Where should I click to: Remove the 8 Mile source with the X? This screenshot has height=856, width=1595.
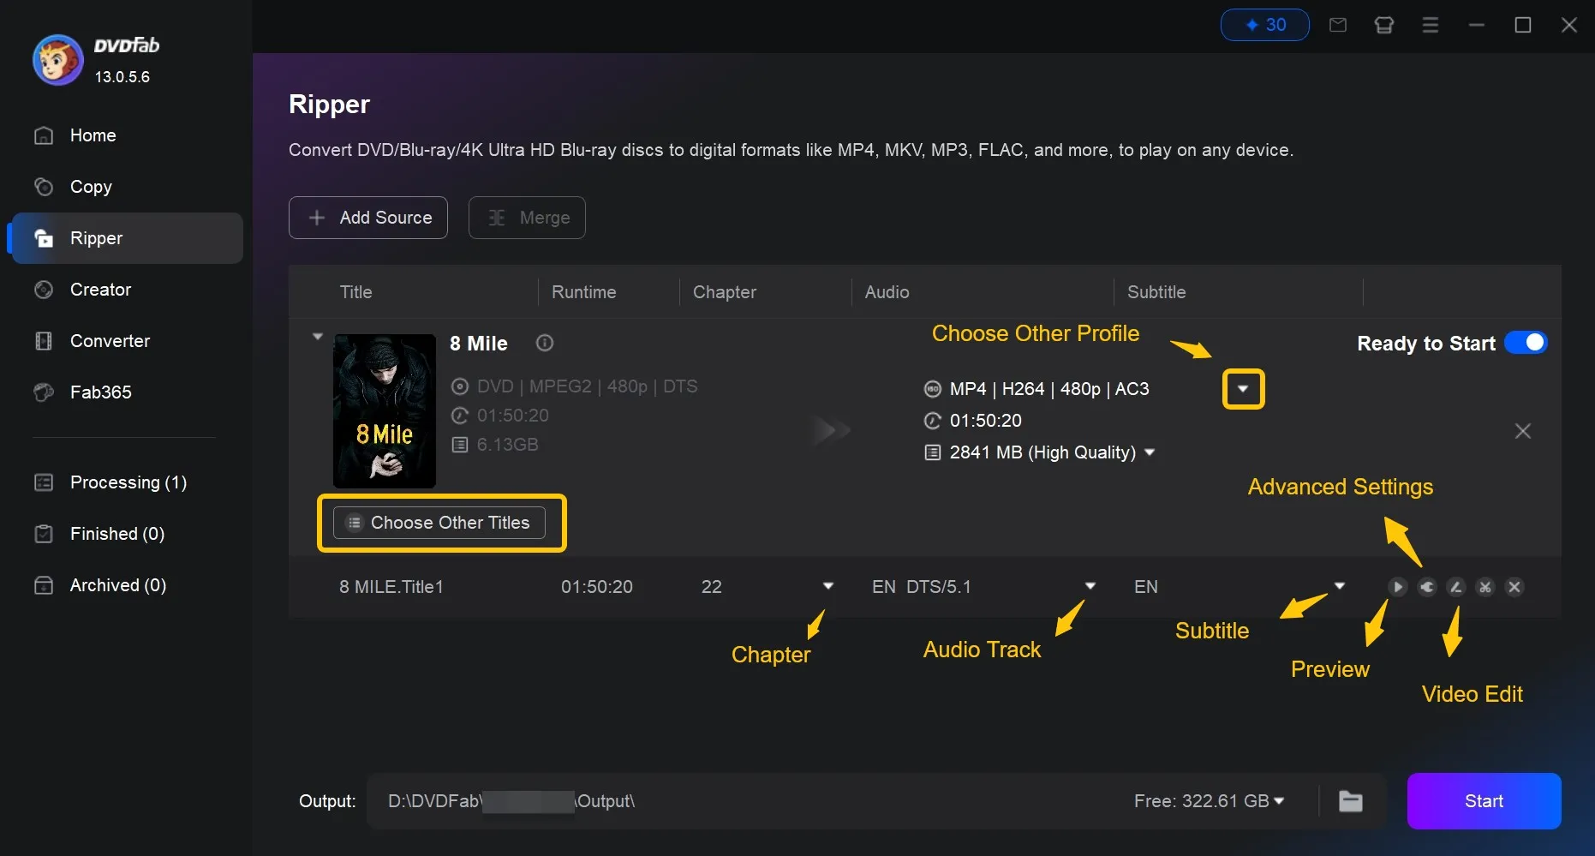[1522, 431]
